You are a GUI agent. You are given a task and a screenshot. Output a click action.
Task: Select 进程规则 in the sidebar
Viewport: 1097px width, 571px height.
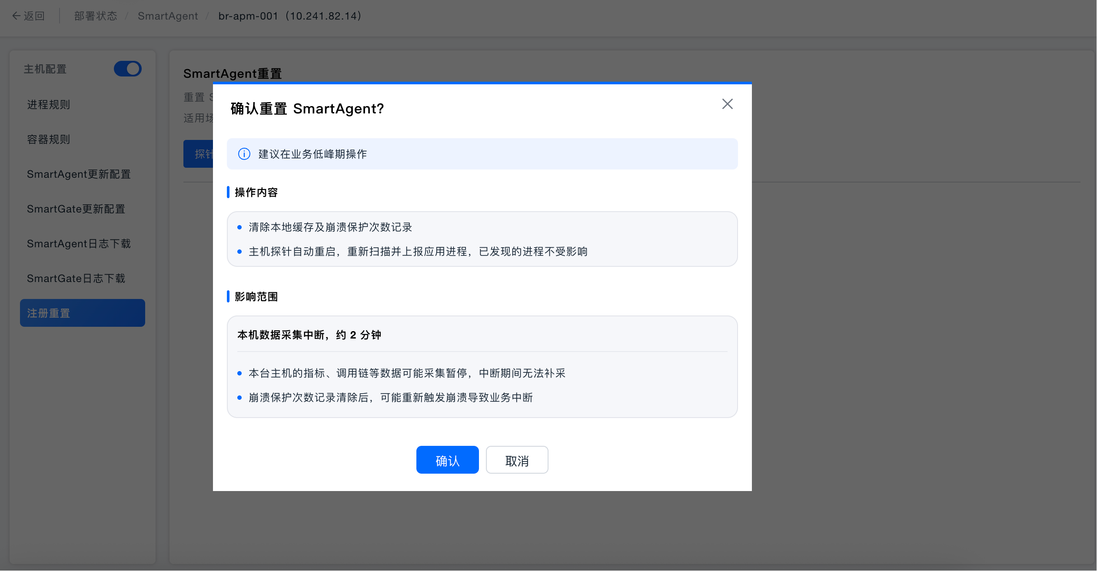point(83,104)
